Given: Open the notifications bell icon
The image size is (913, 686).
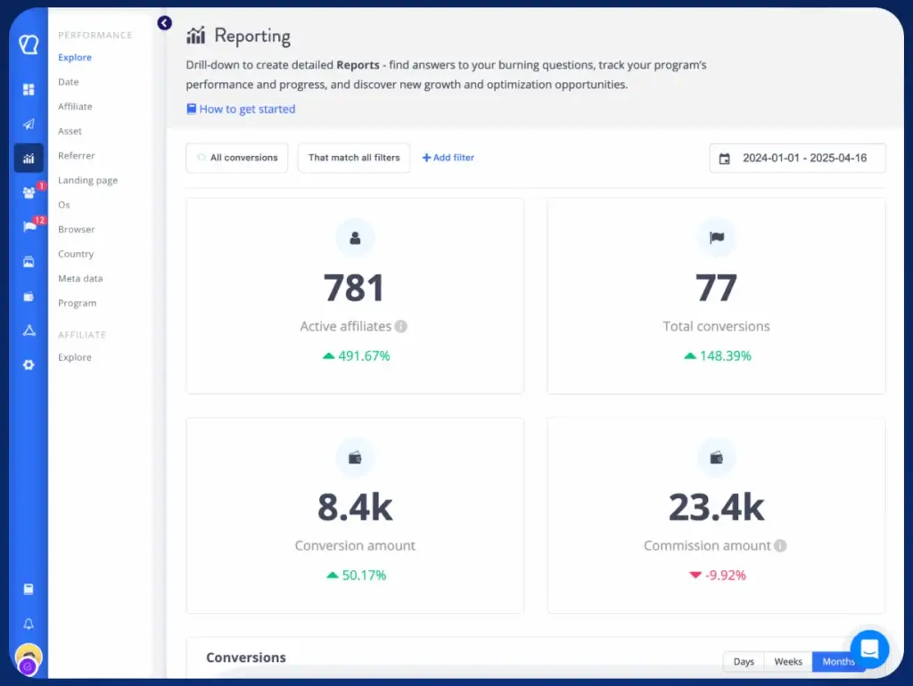Looking at the screenshot, I should click(x=29, y=624).
